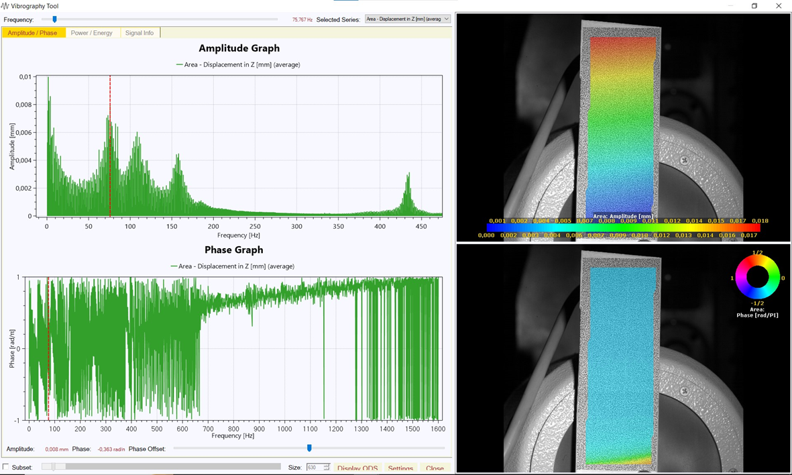The height and width of the screenshot is (475, 792).
Task: Open Settings from the bottom bar
Action: tap(400, 468)
